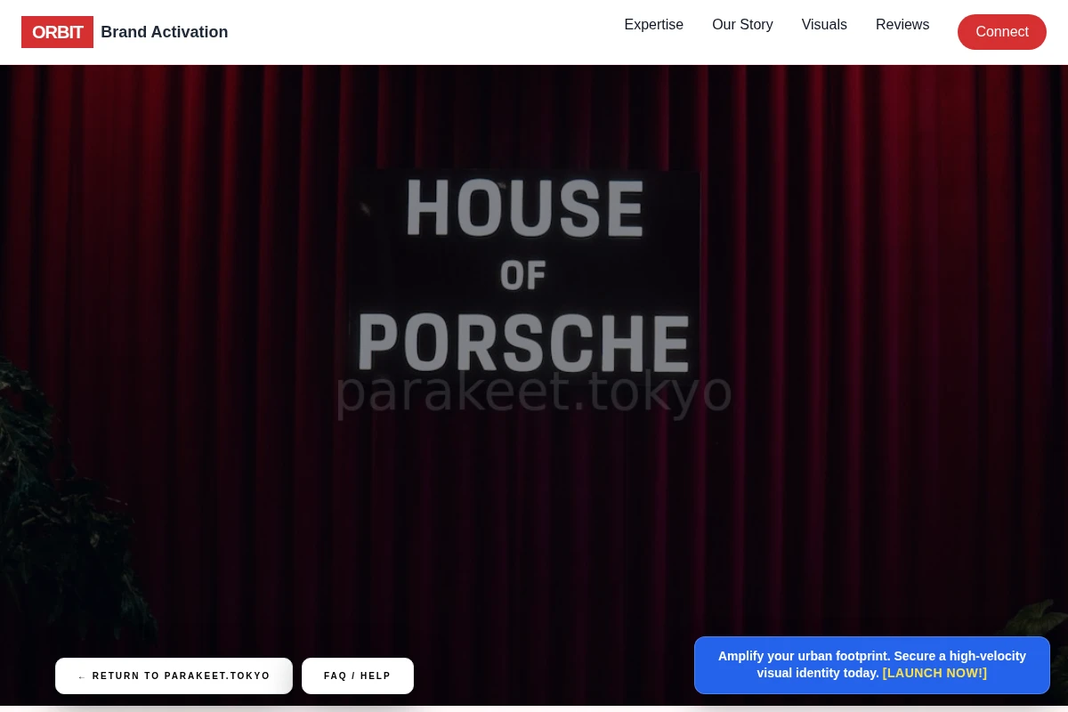The image size is (1068, 712).
Task: Click the Brand Activation title text
Action: click(164, 32)
